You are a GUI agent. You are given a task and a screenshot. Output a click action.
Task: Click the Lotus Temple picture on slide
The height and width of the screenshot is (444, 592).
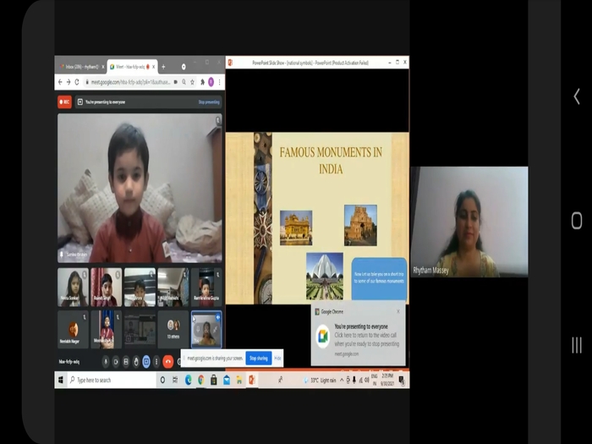click(325, 277)
